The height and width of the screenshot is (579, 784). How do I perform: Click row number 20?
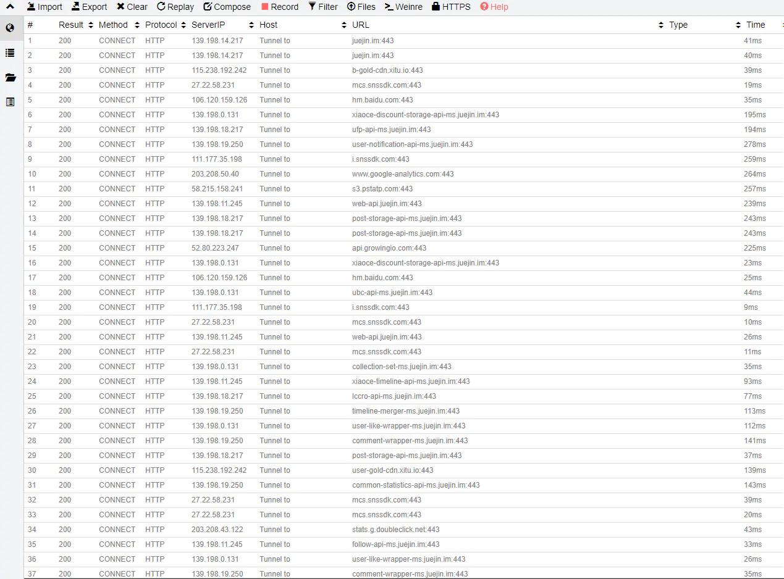tap(32, 322)
